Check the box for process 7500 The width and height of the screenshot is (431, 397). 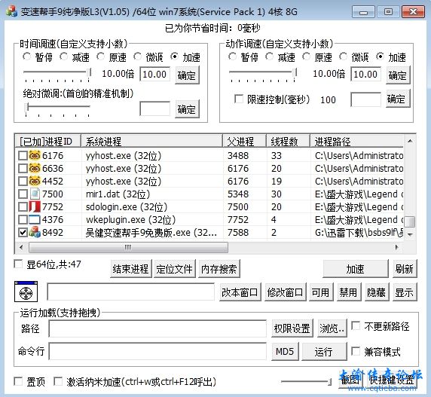(23, 194)
